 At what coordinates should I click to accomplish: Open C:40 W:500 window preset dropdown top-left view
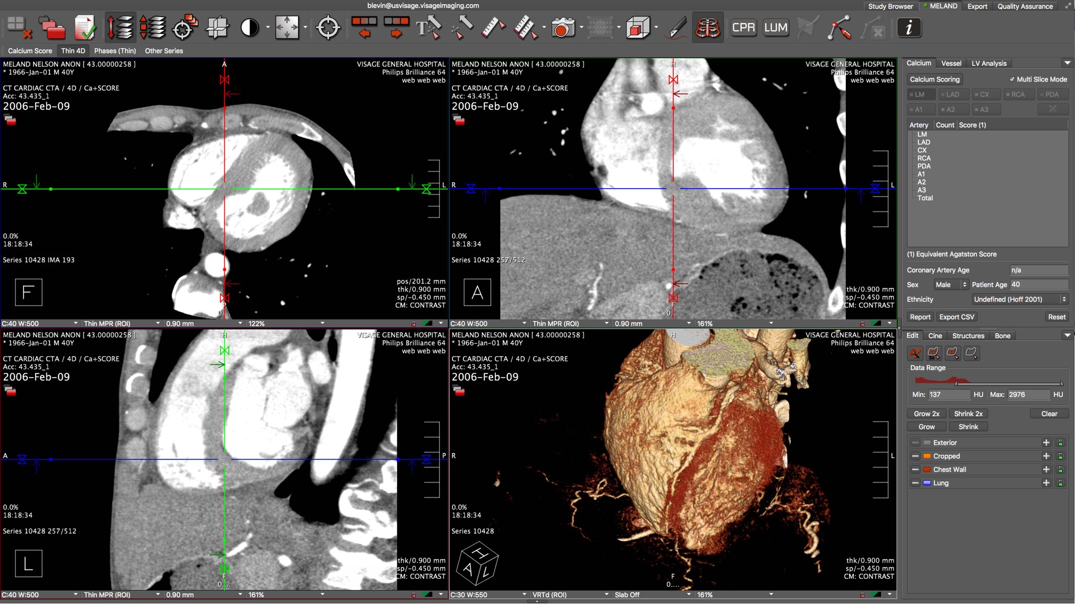pos(40,324)
